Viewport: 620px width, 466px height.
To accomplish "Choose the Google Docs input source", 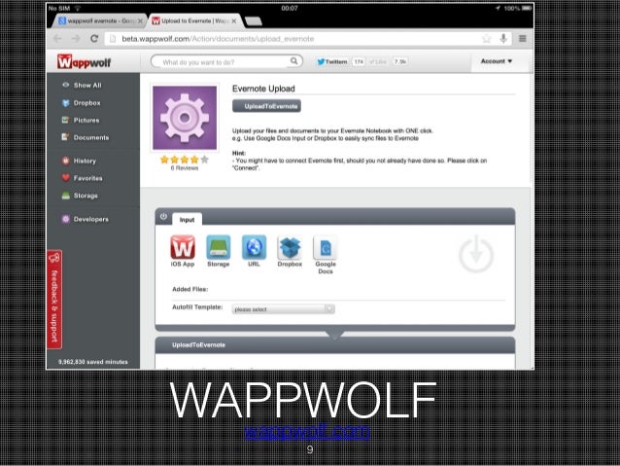I will 326,254.
